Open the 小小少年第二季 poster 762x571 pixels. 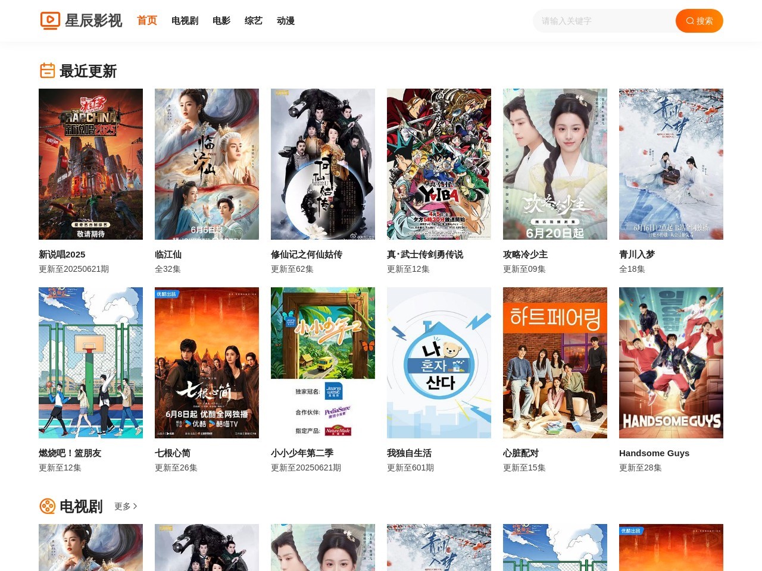[323, 363]
